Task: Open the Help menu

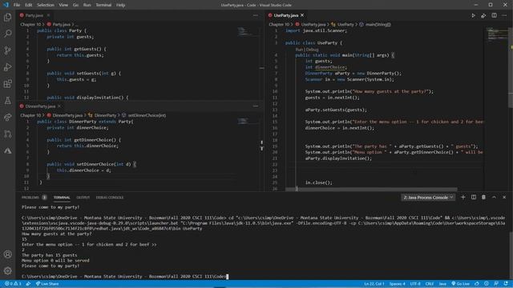Action: [121, 5]
